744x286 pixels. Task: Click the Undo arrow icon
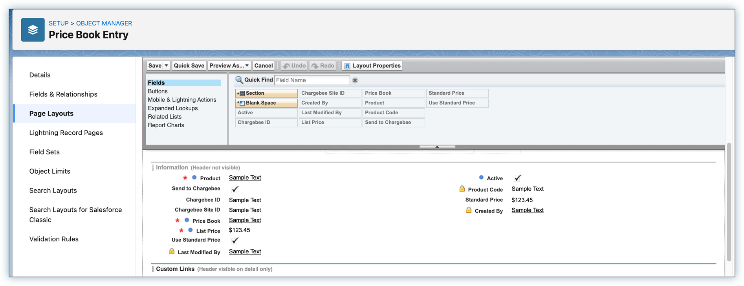(286, 66)
